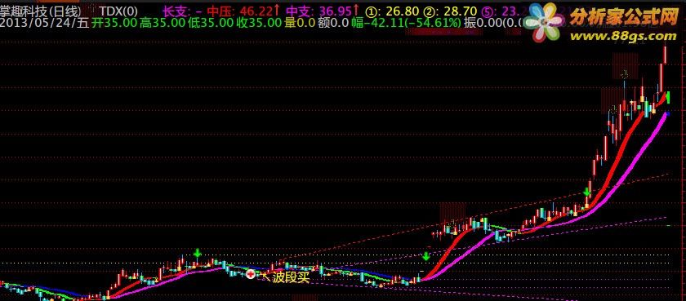
Task: Click the turnover value 额0.0
Action: pyautogui.click(x=333, y=23)
